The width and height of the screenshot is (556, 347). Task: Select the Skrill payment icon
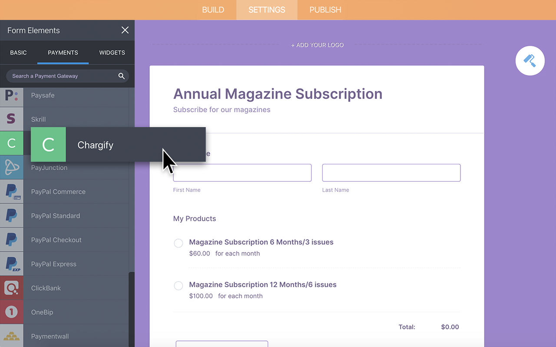[12, 119]
